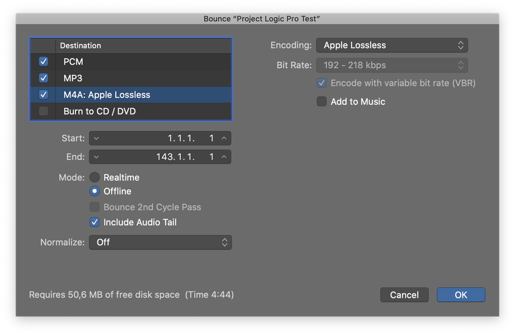This screenshot has width=515, height=335.
Task: Open the Normalize dropdown menu
Action: [160, 242]
